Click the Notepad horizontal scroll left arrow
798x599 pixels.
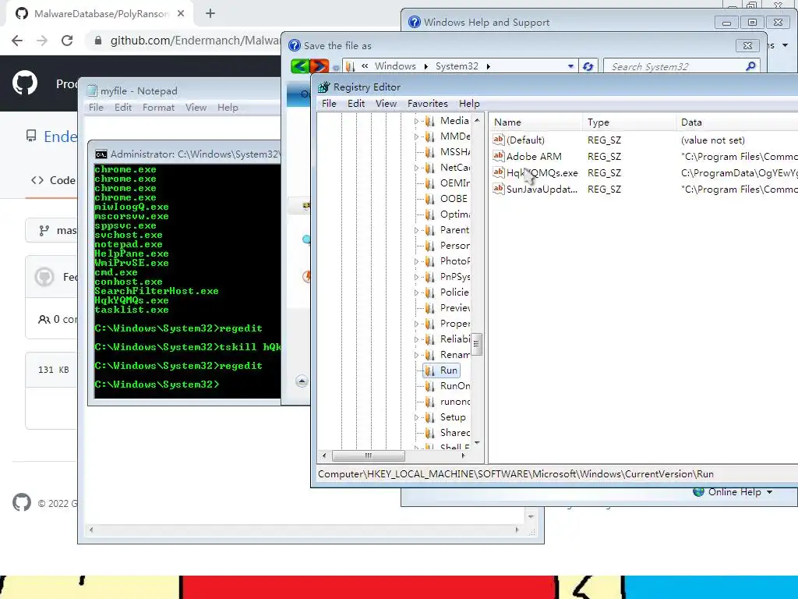pyautogui.click(x=91, y=530)
